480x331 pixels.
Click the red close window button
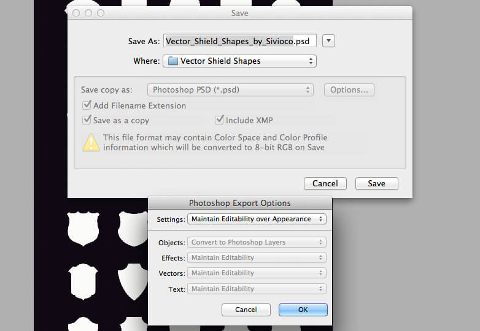coord(77,13)
